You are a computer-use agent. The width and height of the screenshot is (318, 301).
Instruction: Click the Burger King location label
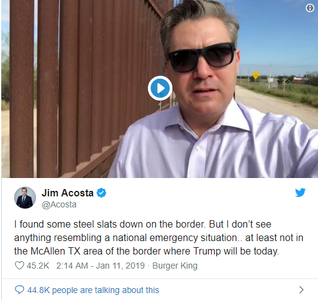tap(175, 266)
